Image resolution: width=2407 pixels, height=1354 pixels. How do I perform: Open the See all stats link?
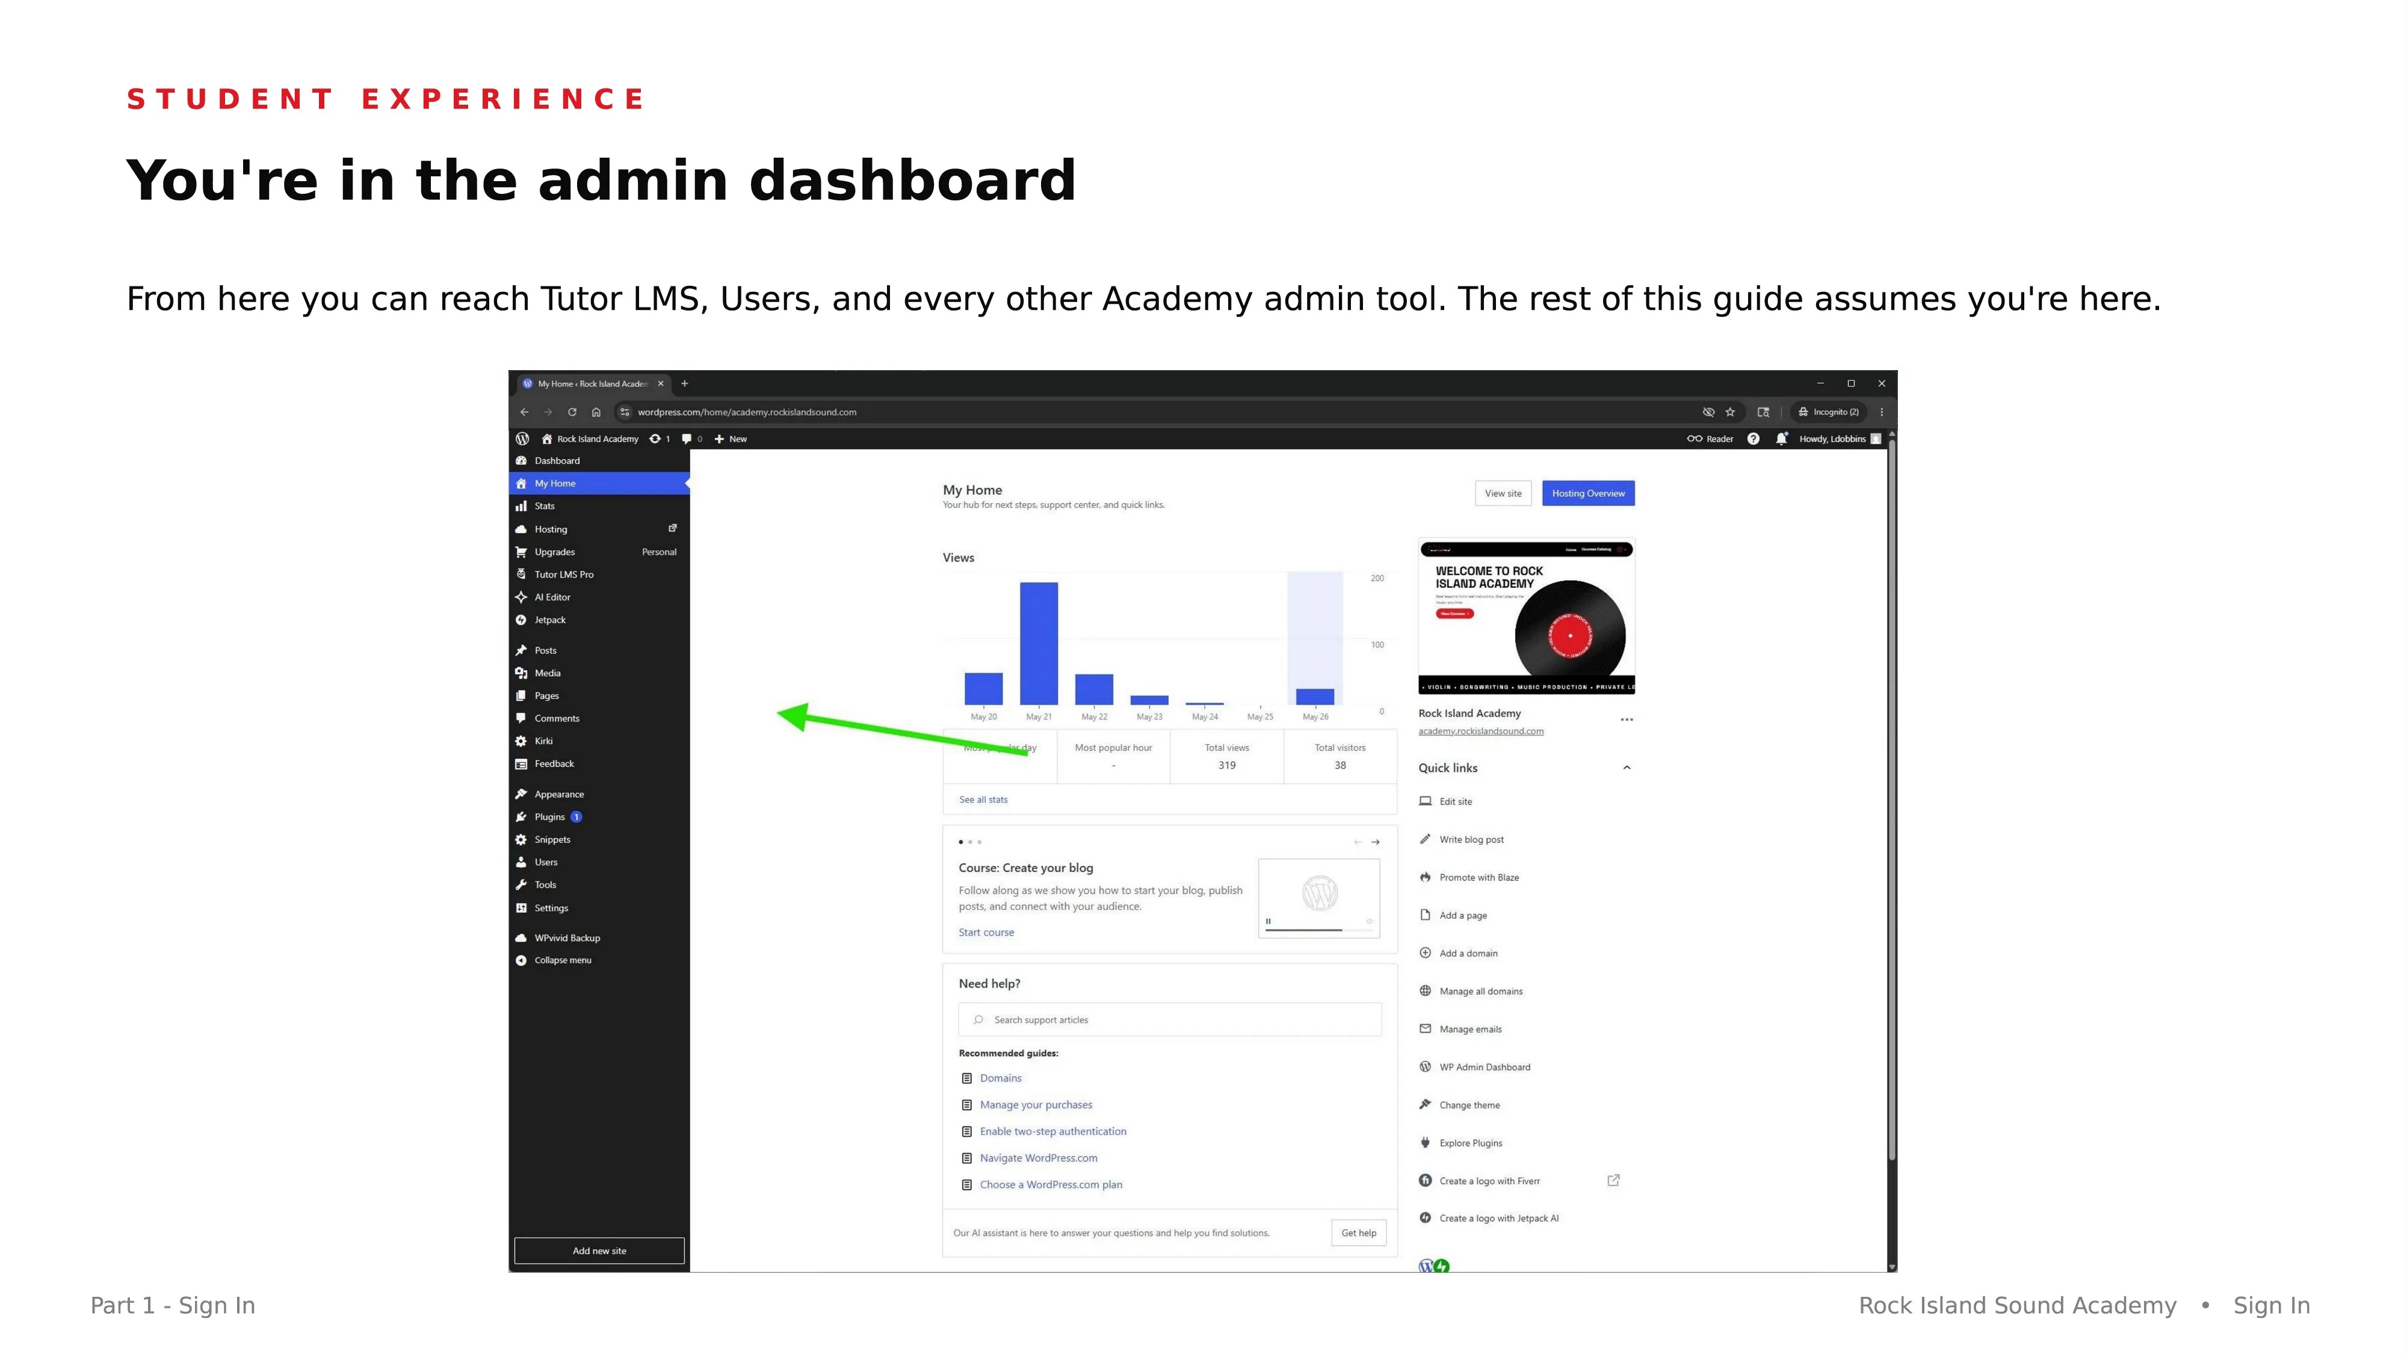983,800
